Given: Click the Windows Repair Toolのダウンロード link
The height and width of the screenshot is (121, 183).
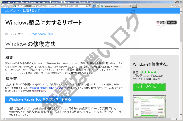Looking at the screenshot, I should [48, 88].
